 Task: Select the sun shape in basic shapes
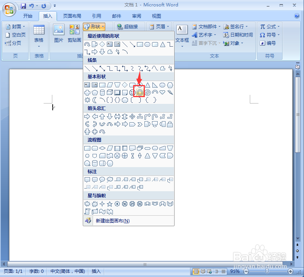click(x=87, y=100)
